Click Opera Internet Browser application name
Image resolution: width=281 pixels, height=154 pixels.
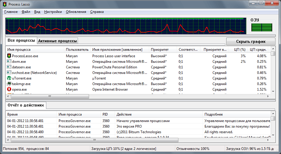pyautogui.click(x=110, y=89)
